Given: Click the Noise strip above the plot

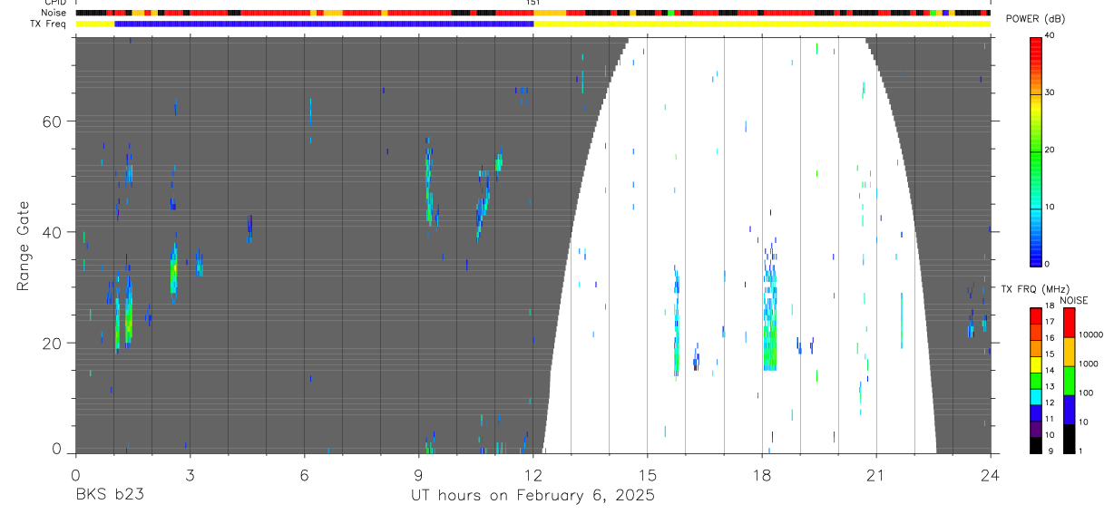Looking at the screenshot, I should click(x=533, y=13).
